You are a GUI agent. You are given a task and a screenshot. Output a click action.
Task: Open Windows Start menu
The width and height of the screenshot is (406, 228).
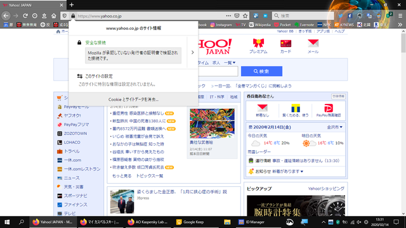tap(7, 222)
